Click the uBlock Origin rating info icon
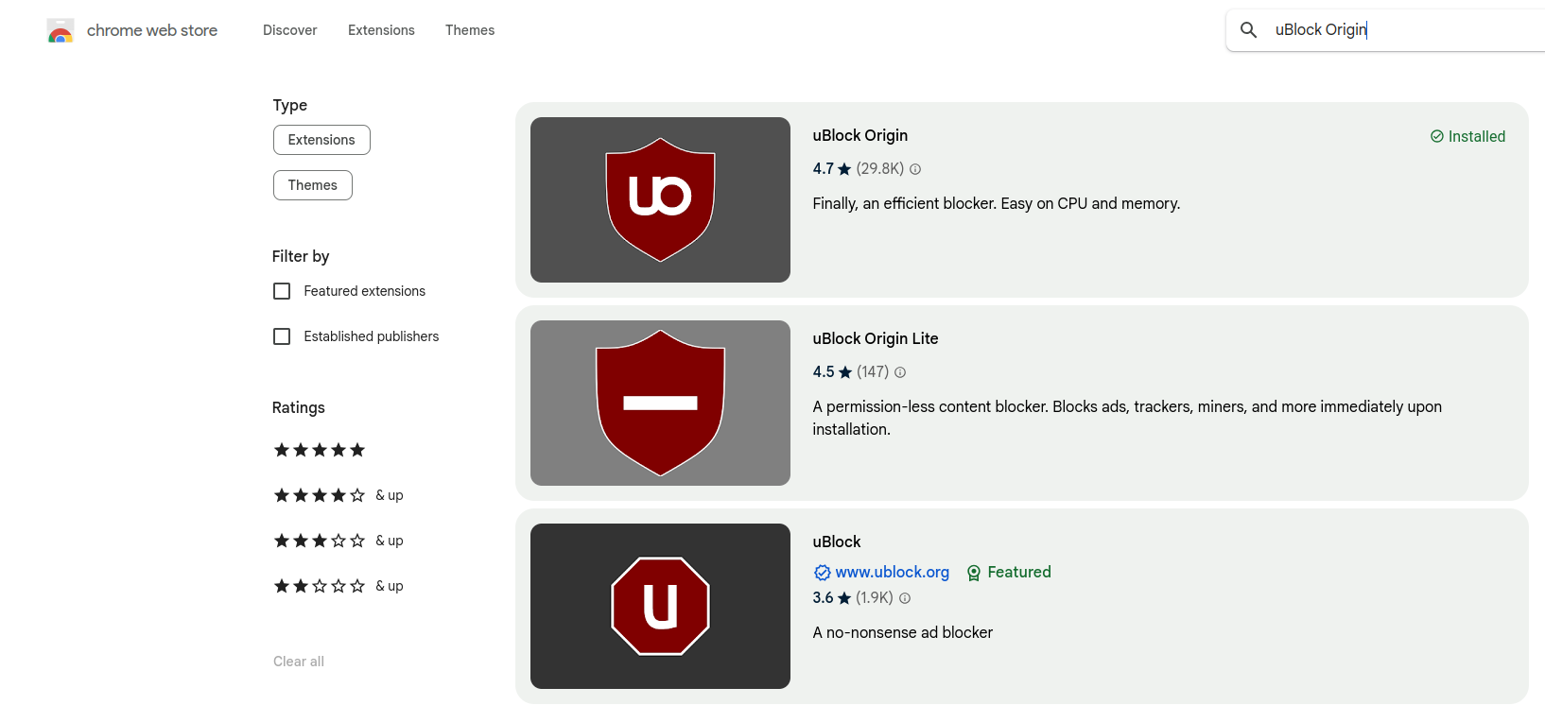1545x705 pixels. tap(915, 169)
